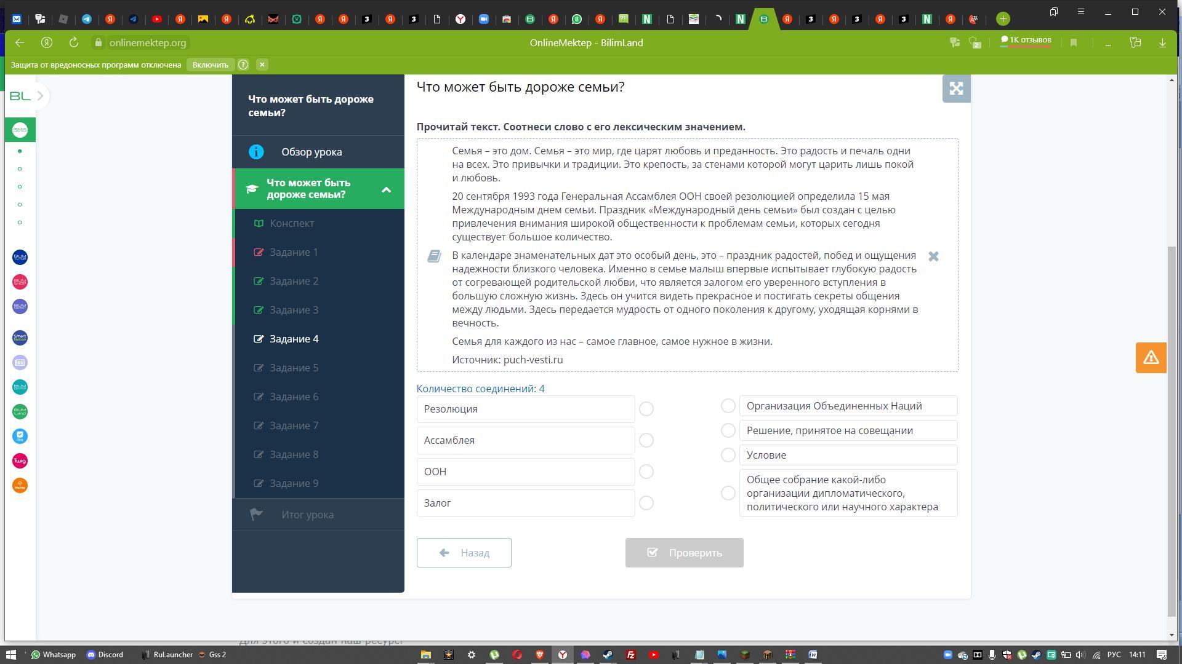This screenshot has width=1182, height=664.
Task: Select connector circle beside Условие
Action: tap(728, 455)
